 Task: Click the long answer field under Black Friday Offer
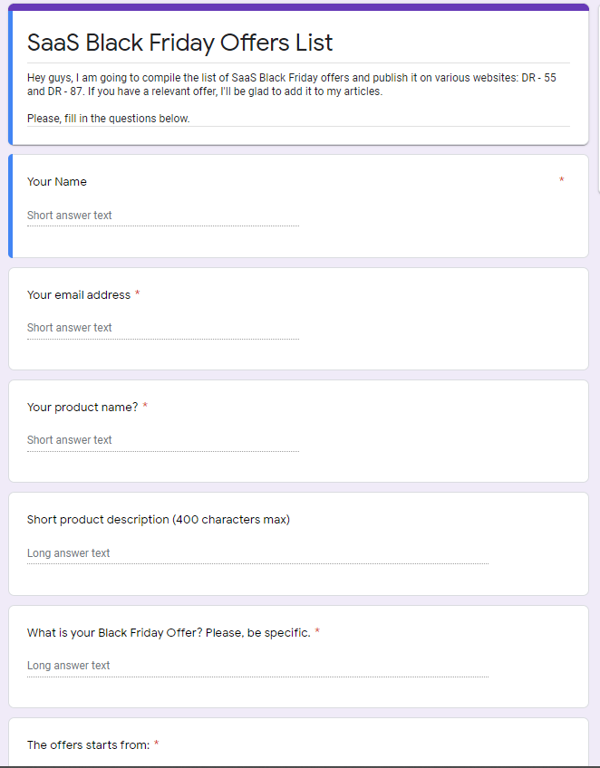click(257, 666)
